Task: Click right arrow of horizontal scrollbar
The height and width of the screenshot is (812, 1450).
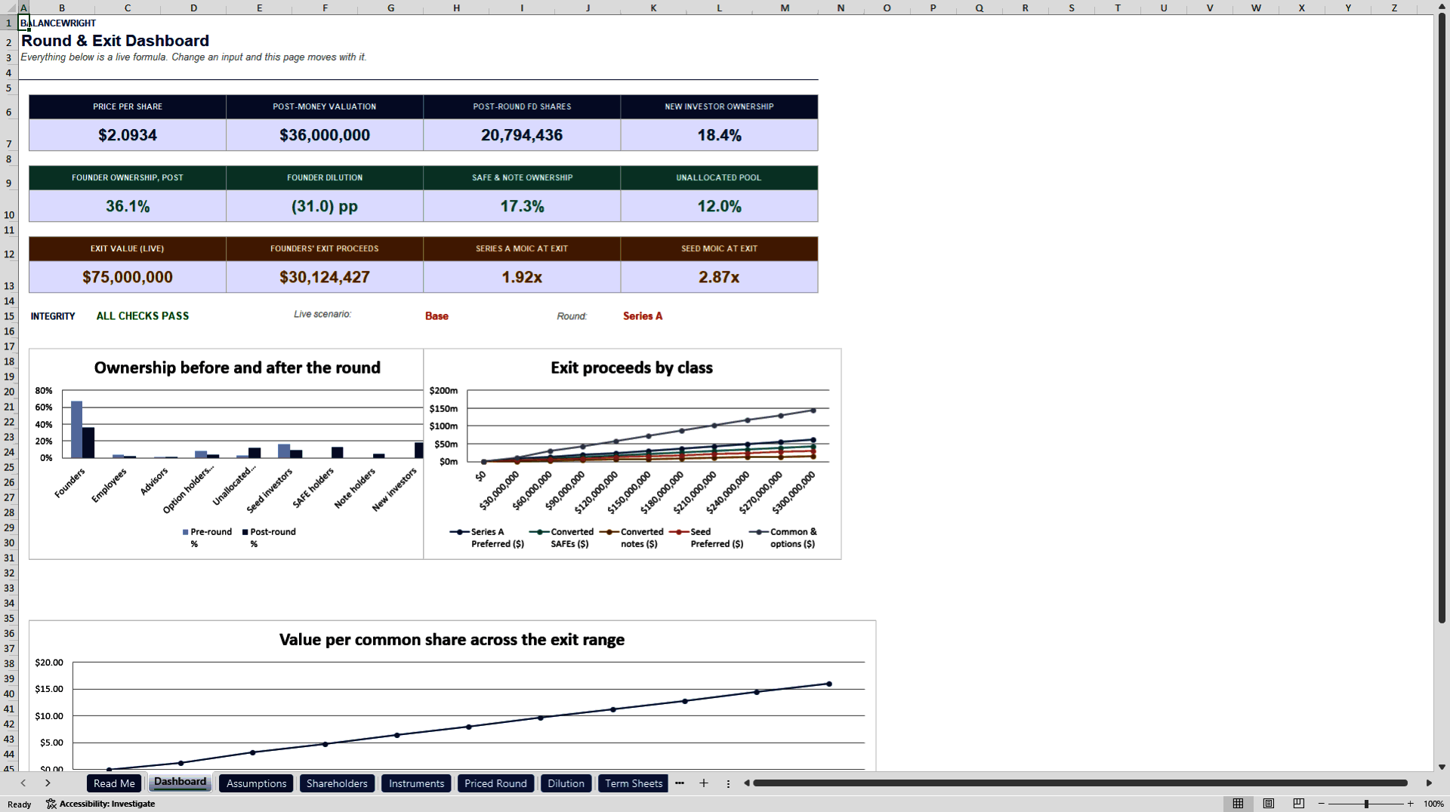Action: [1429, 783]
